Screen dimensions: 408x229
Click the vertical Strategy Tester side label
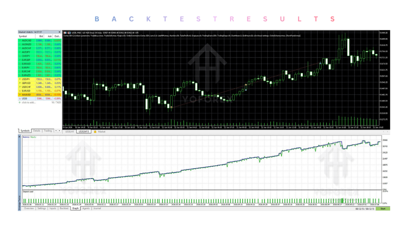19,203
